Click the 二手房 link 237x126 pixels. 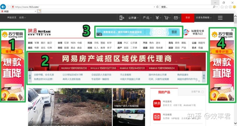point(134,48)
